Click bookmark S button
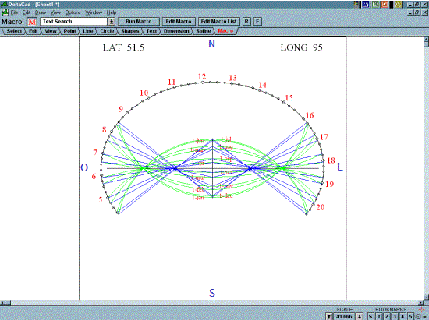Viewport: 429px width, 320px height. point(370,316)
